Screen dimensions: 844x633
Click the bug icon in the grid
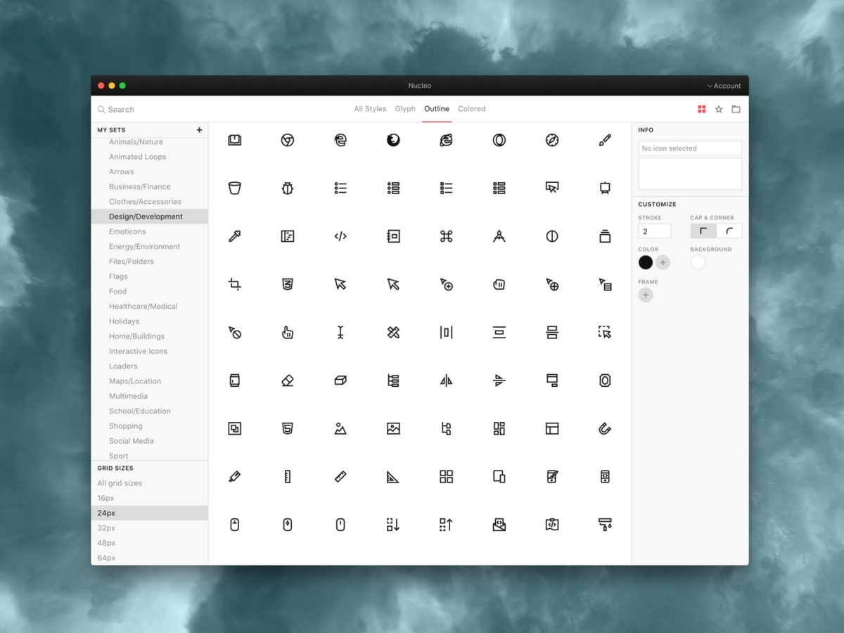tap(288, 188)
